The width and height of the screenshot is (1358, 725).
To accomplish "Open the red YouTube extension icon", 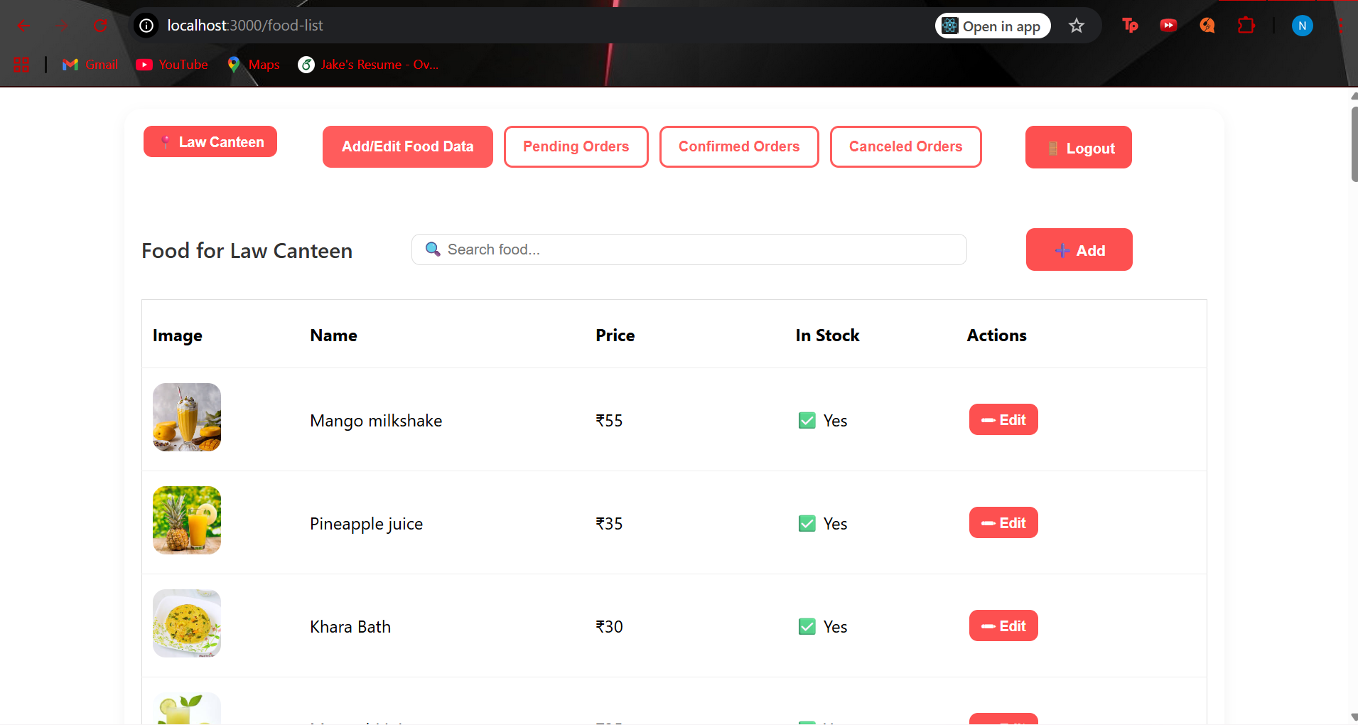I will 1168,26.
